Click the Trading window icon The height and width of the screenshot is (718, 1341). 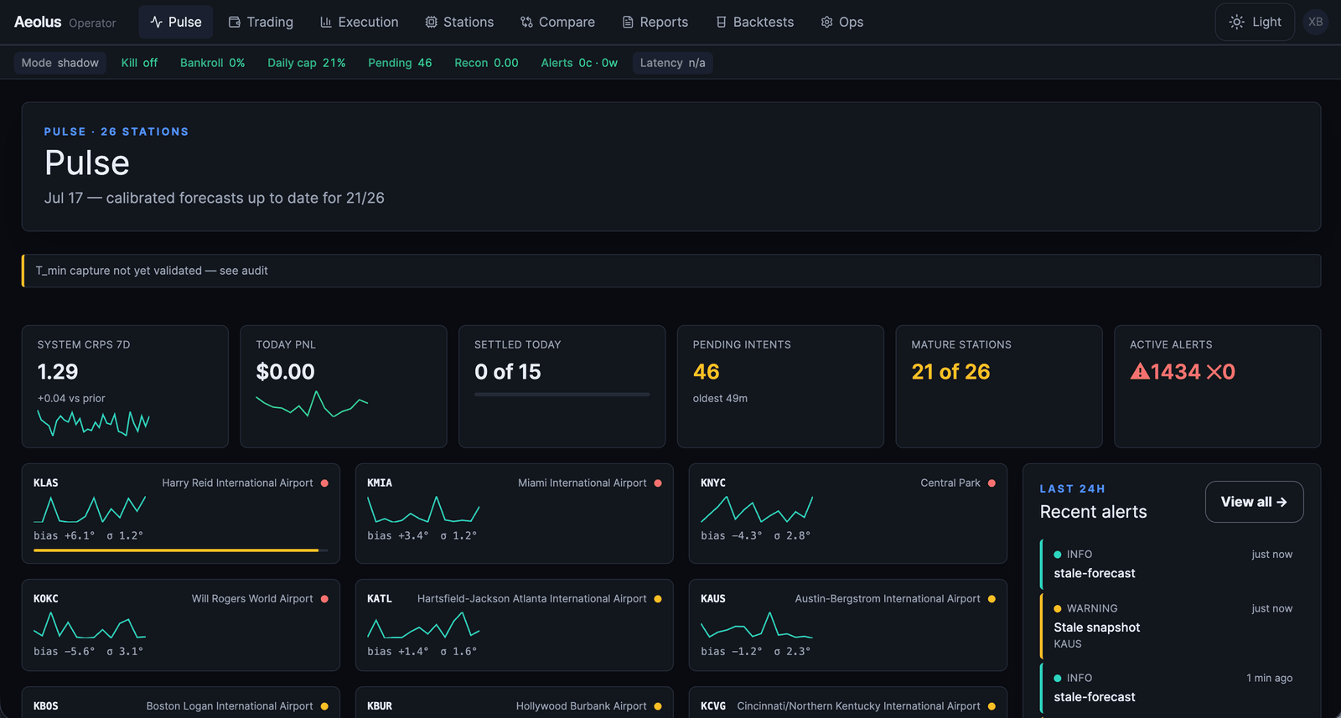tap(235, 22)
